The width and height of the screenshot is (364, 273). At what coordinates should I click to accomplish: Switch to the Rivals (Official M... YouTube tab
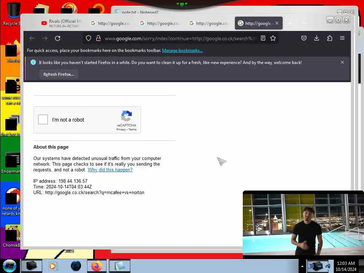click(61, 23)
